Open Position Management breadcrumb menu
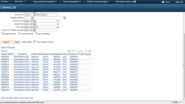 point(72,2)
